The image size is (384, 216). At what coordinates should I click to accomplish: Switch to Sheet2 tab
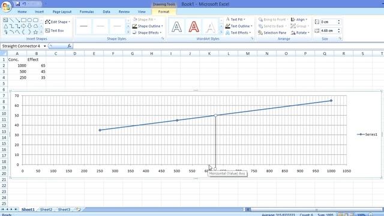[x=46, y=209]
